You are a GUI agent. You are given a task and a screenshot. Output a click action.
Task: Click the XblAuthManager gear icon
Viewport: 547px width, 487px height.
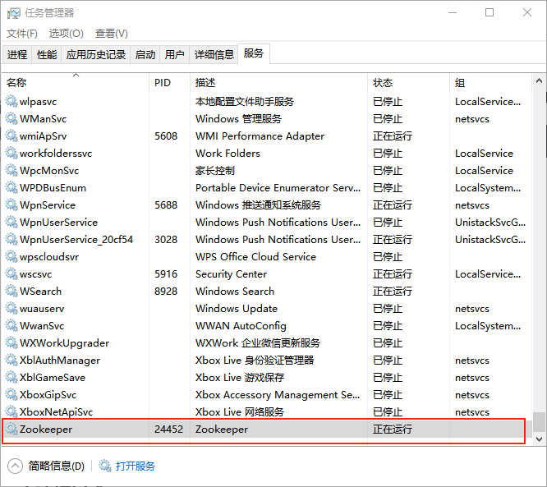pyautogui.click(x=11, y=360)
